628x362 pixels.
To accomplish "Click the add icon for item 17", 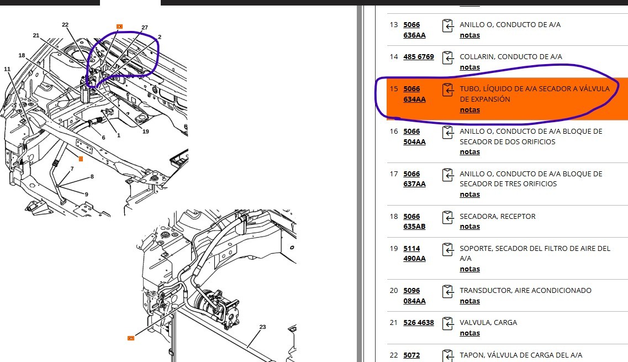I will tap(448, 175).
